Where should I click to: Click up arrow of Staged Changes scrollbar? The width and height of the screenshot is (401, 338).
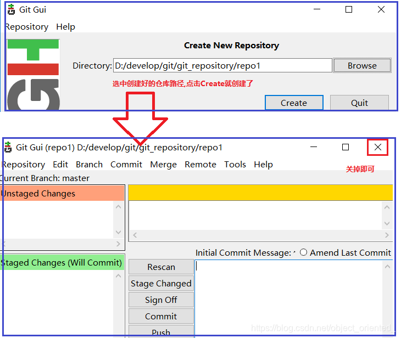click(118, 275)
